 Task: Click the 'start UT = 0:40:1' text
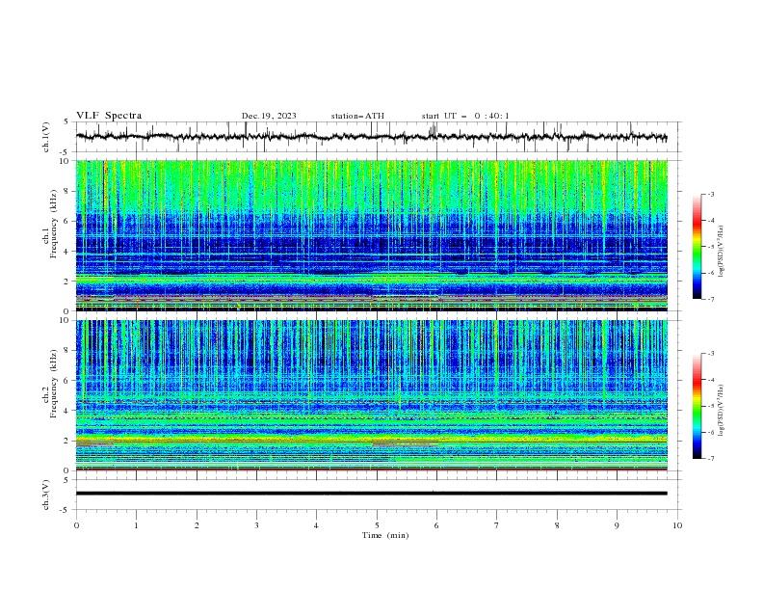click(465, 116)
